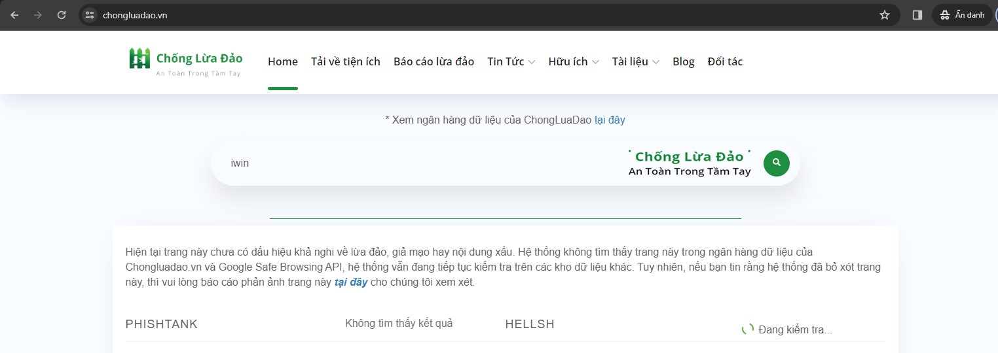
Task: Click 'Không tìm thấy kết quả' text
Action: (x=399, y=323)
